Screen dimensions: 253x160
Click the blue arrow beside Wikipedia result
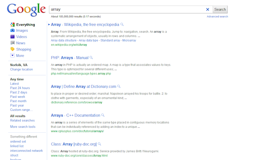point(49,24)
